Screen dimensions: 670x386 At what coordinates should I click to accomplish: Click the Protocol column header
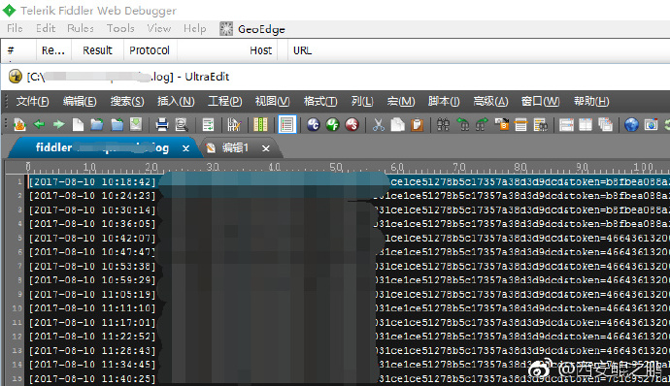point(150,50)
